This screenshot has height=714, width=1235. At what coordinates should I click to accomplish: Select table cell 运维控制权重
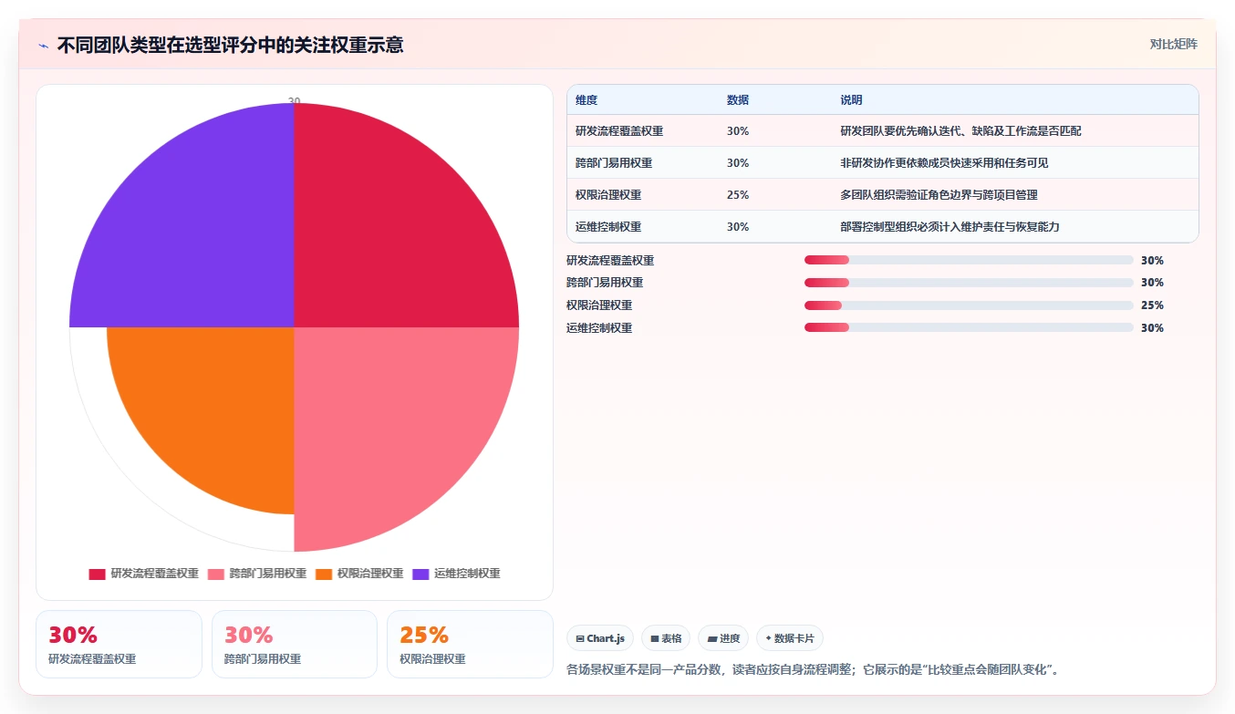(x=608, y=227)
